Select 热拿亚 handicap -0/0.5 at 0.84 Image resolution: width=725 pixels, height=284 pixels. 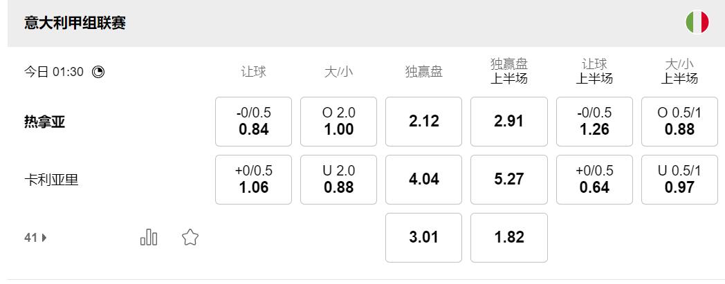[253, 122]
